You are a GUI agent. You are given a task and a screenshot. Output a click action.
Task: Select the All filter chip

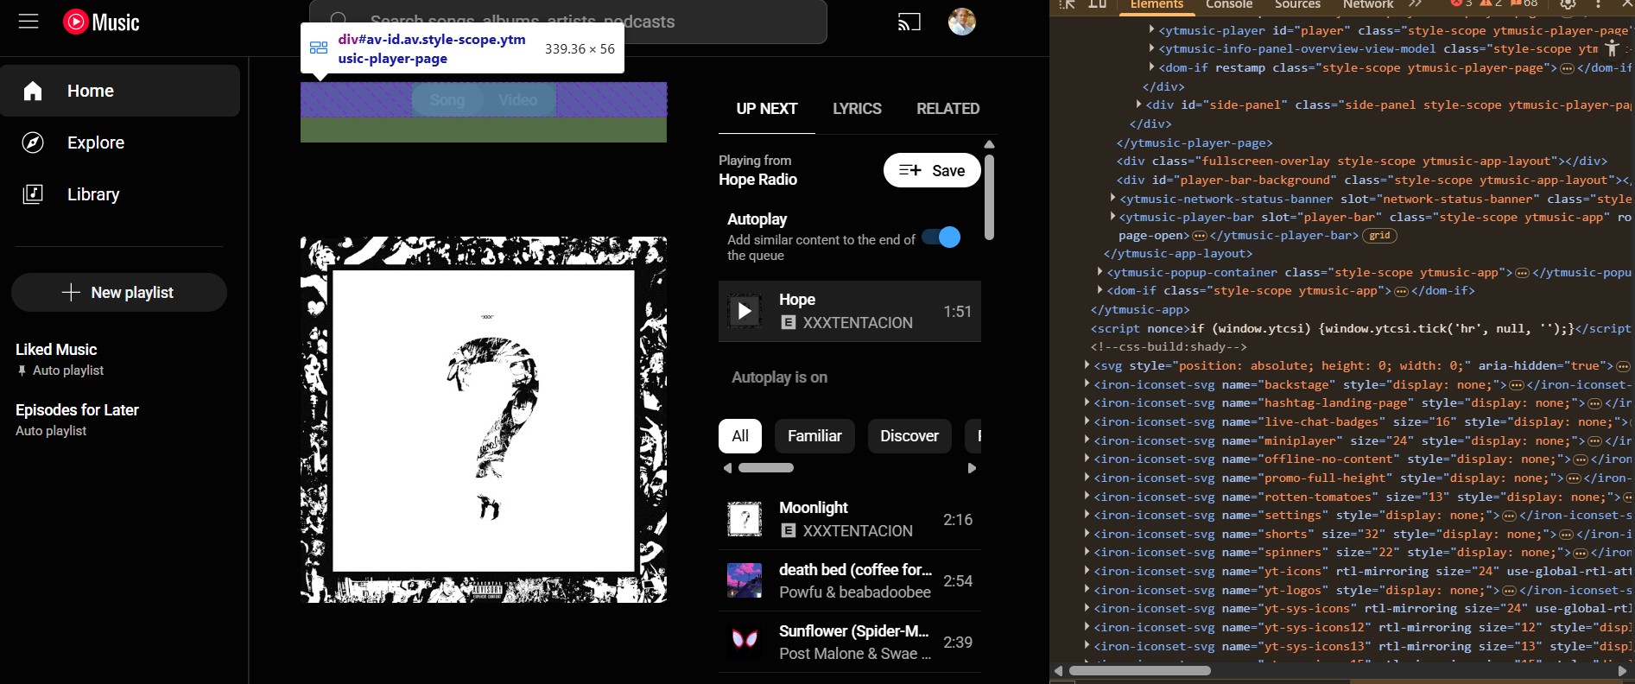coord(740,436)
